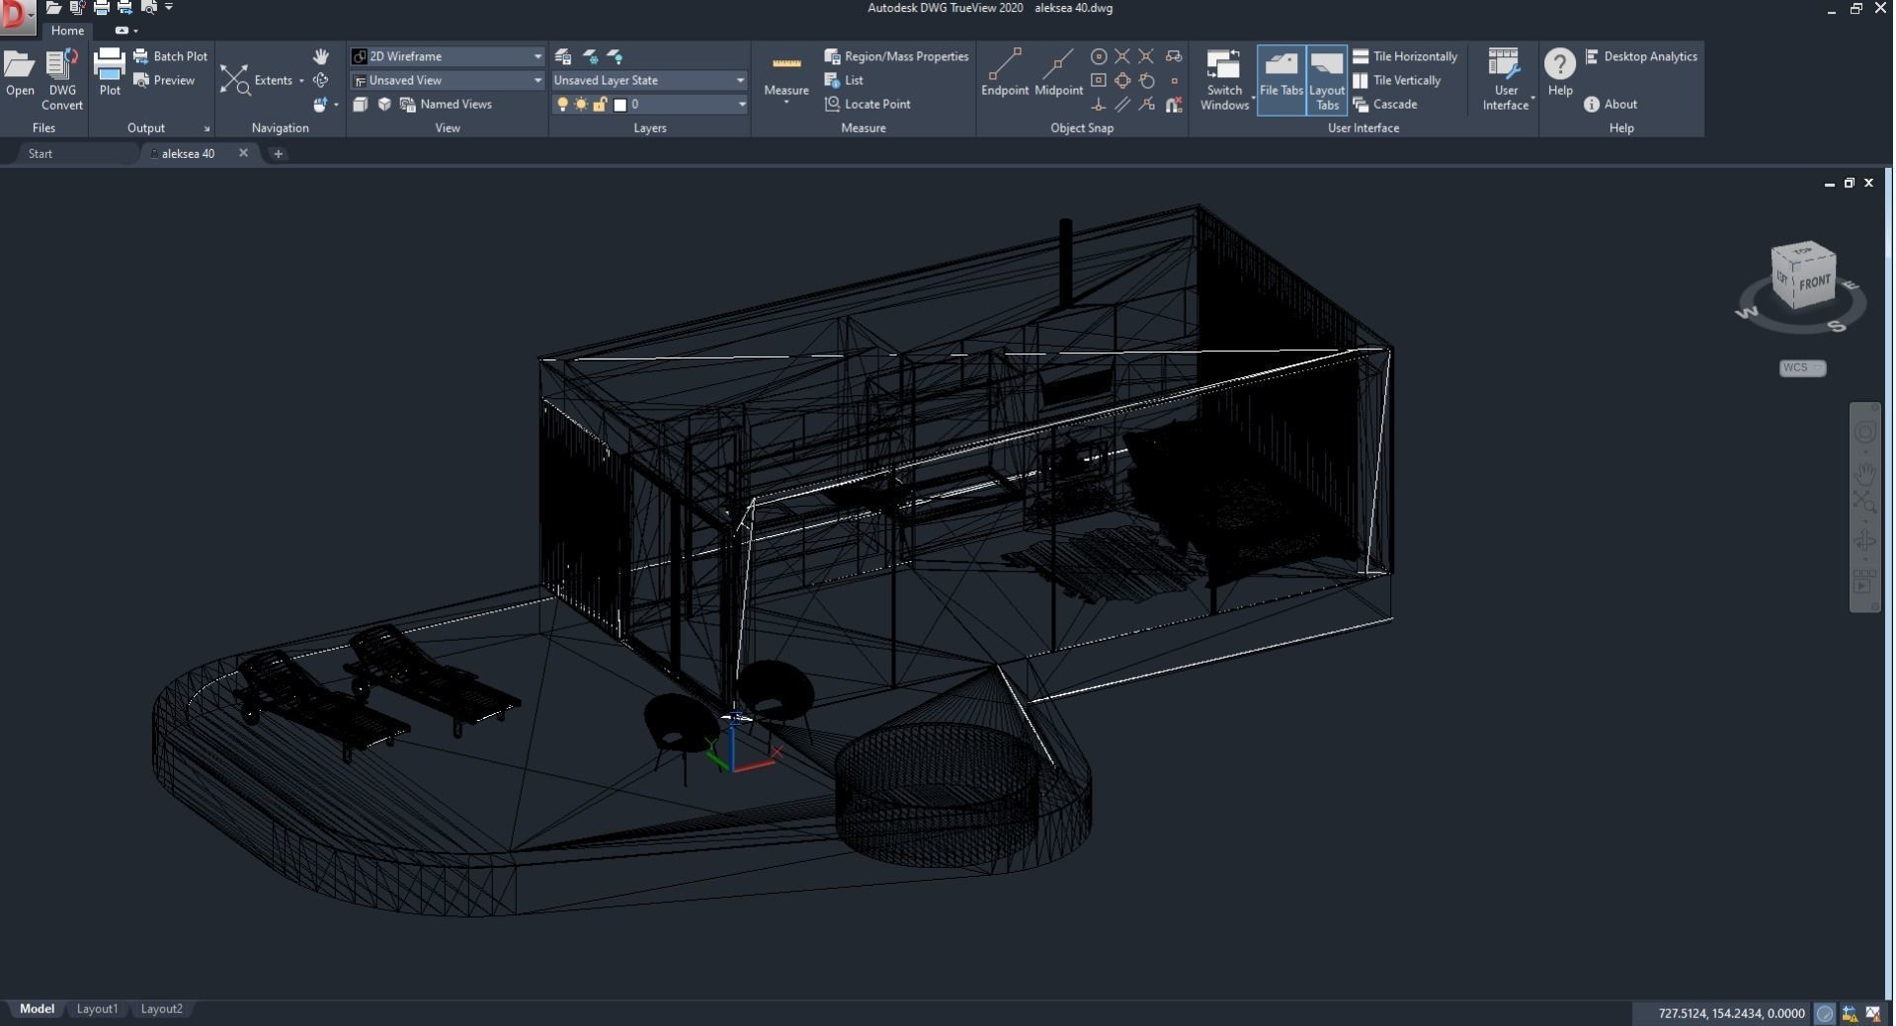Click the List properties tool
The width and height of the screenshot is (1896, 1026).
point(844,80)
